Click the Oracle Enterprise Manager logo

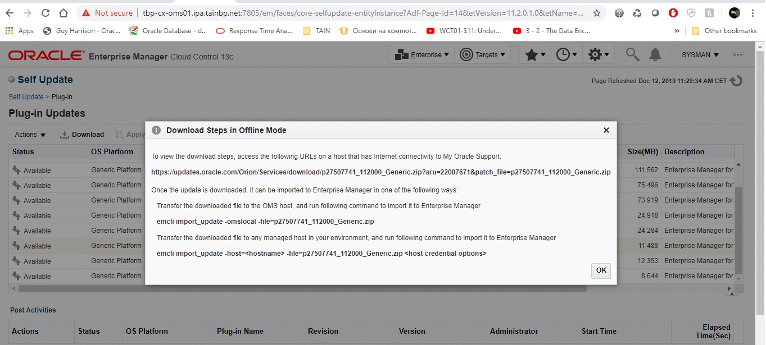tap(47, 55)
